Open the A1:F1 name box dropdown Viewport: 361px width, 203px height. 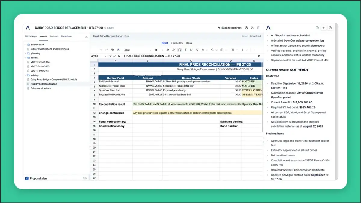(x=105, y=56)
